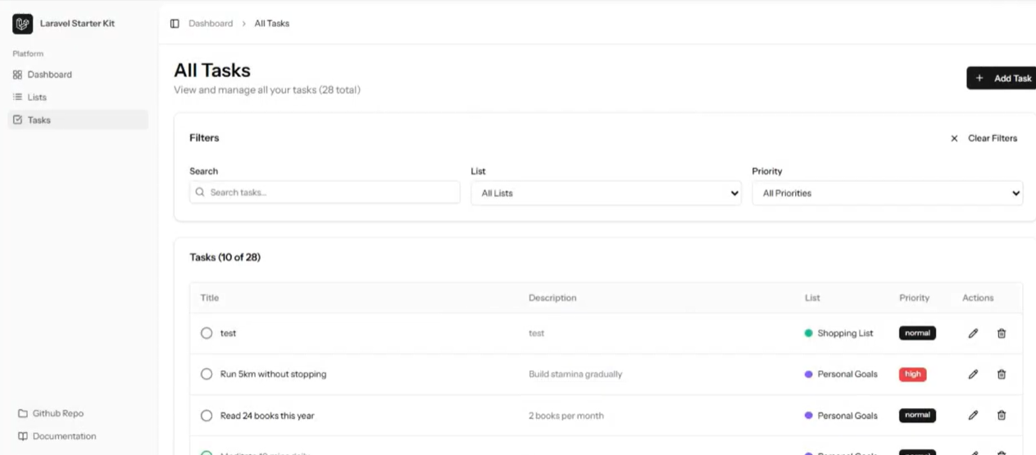
Task: Click the search magnifier icon
Action: coord(200,192)
